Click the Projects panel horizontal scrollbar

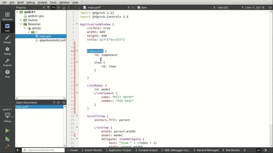point(41,98)
